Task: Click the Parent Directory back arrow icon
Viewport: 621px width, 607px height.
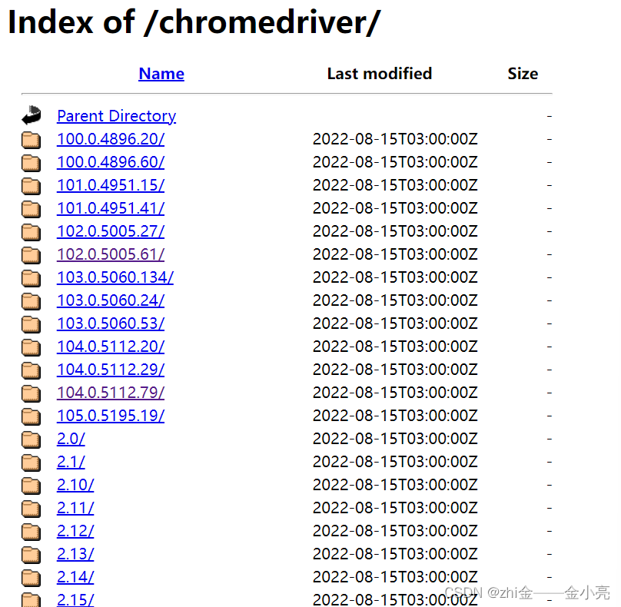Action: [x=31, y=116]
